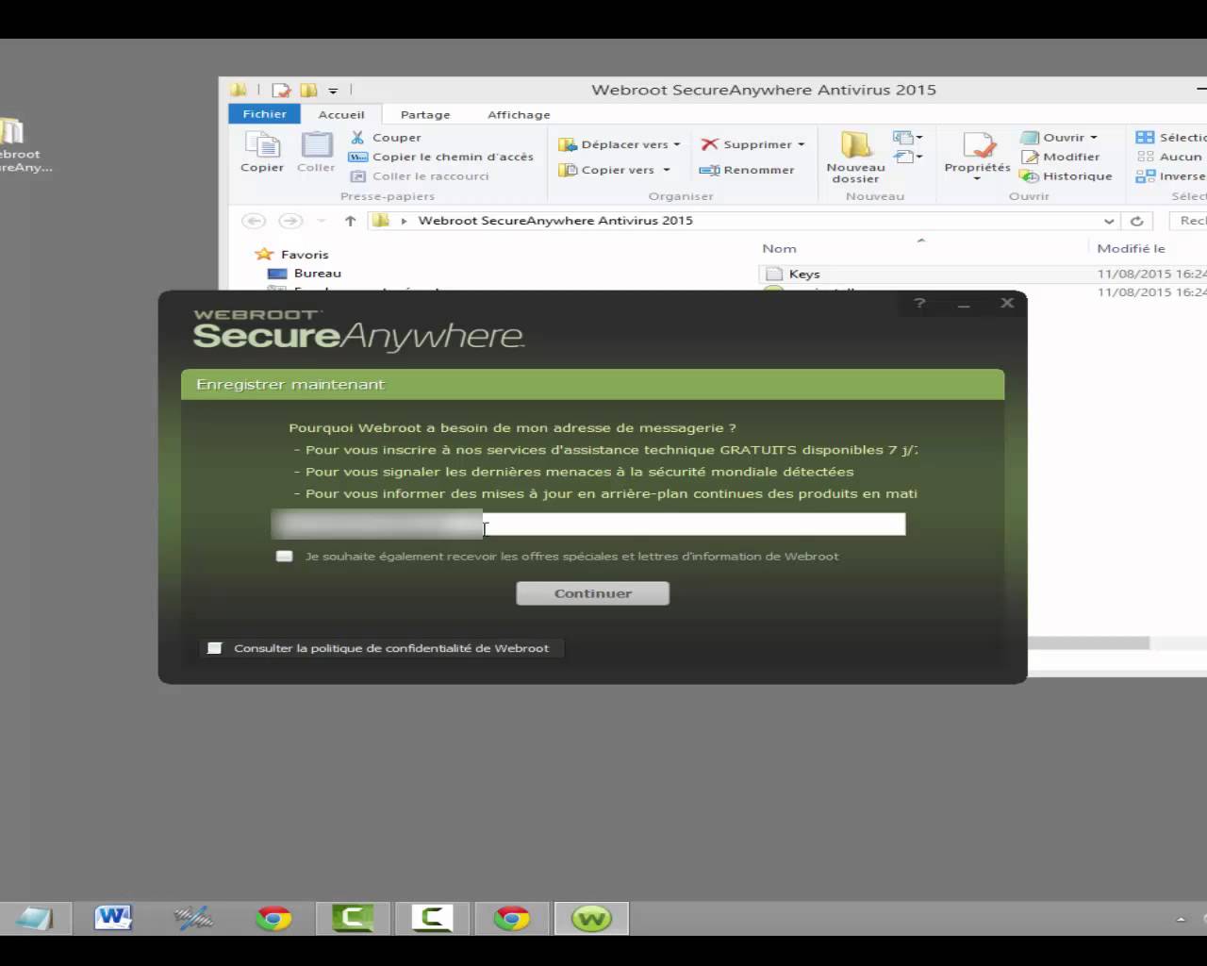Select the Keys folder row
The height and width of the screenshot is (966, 1207).
pyautogui.click(x=981, y=274)
